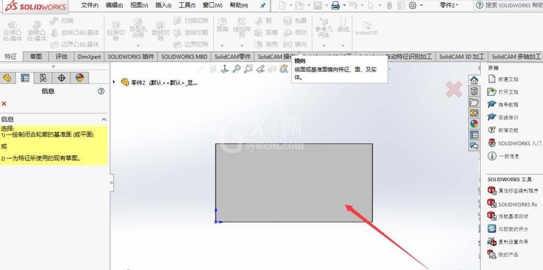Screen dimensions: 543x270
Task: Open the 插入(I) menu
Action: (163, 5)
